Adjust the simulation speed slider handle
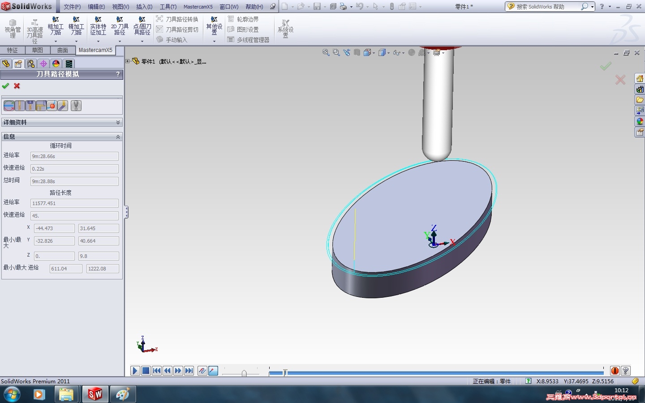Image resolution: width=645 pixels, height=403 pixels. 244,373
